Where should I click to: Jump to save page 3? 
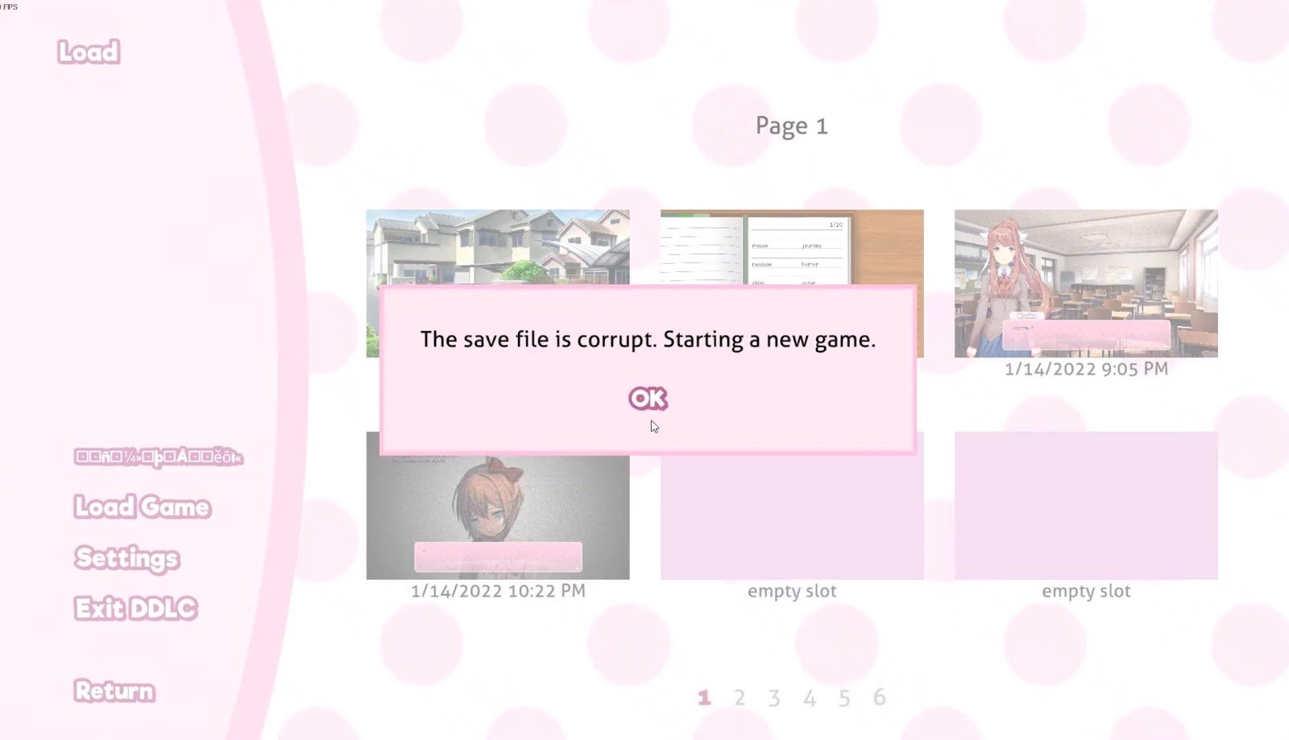774,698
